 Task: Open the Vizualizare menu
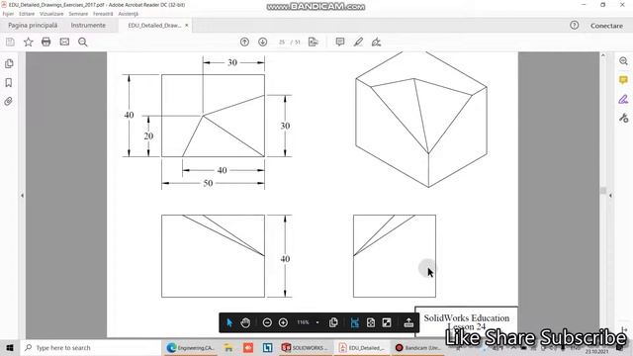[51, 14]
